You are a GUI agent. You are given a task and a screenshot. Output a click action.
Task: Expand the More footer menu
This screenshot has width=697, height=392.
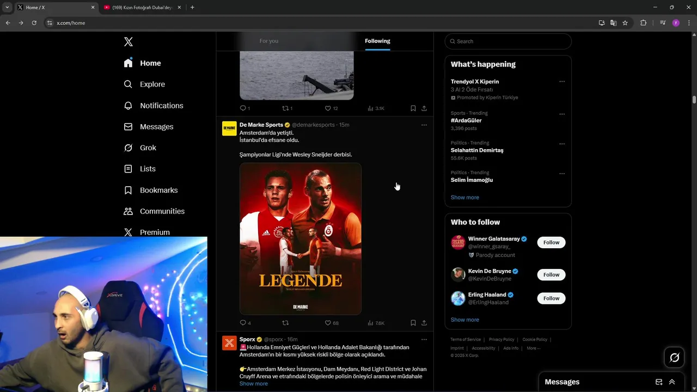click(533, 348)
